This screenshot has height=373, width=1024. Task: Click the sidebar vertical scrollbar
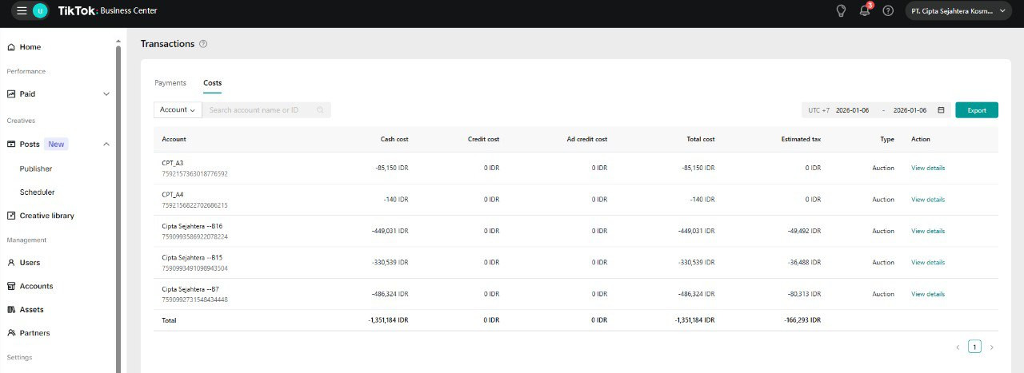point(118,208)
